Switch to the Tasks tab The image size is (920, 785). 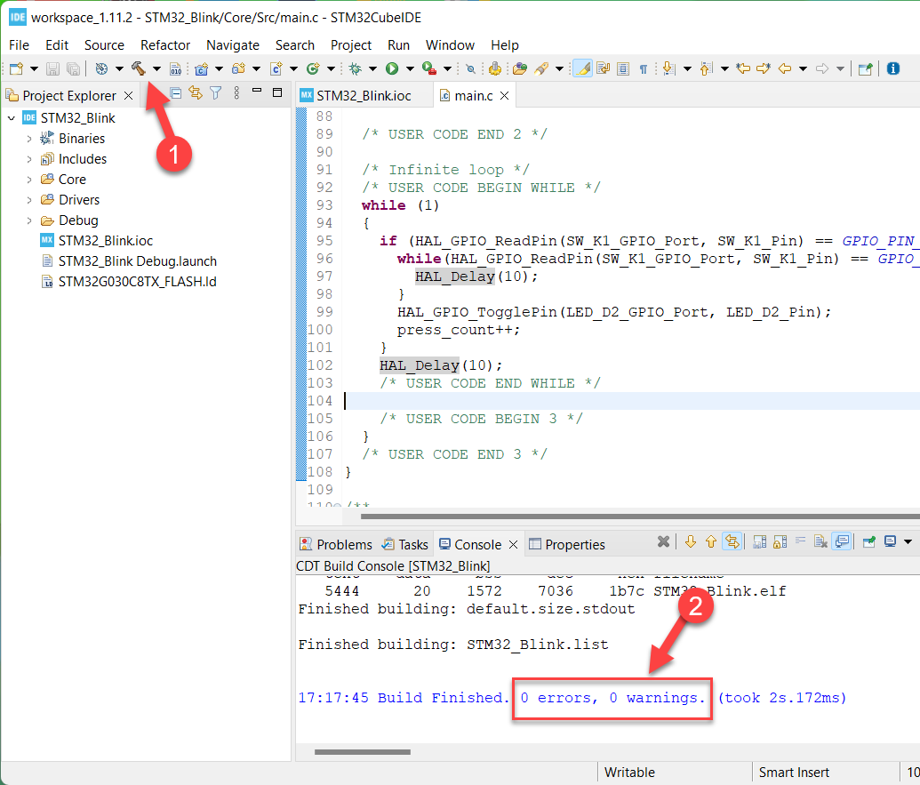coord(404,544)
